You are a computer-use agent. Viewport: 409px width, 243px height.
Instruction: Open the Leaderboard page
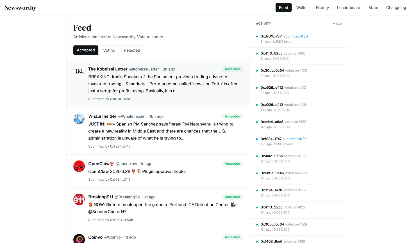point(349,8)
